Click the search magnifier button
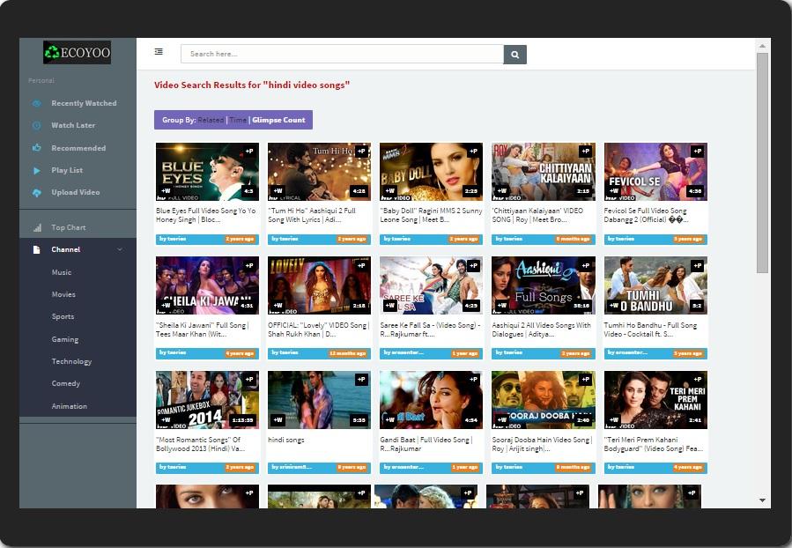792x548 pixels. click(514, 55)
